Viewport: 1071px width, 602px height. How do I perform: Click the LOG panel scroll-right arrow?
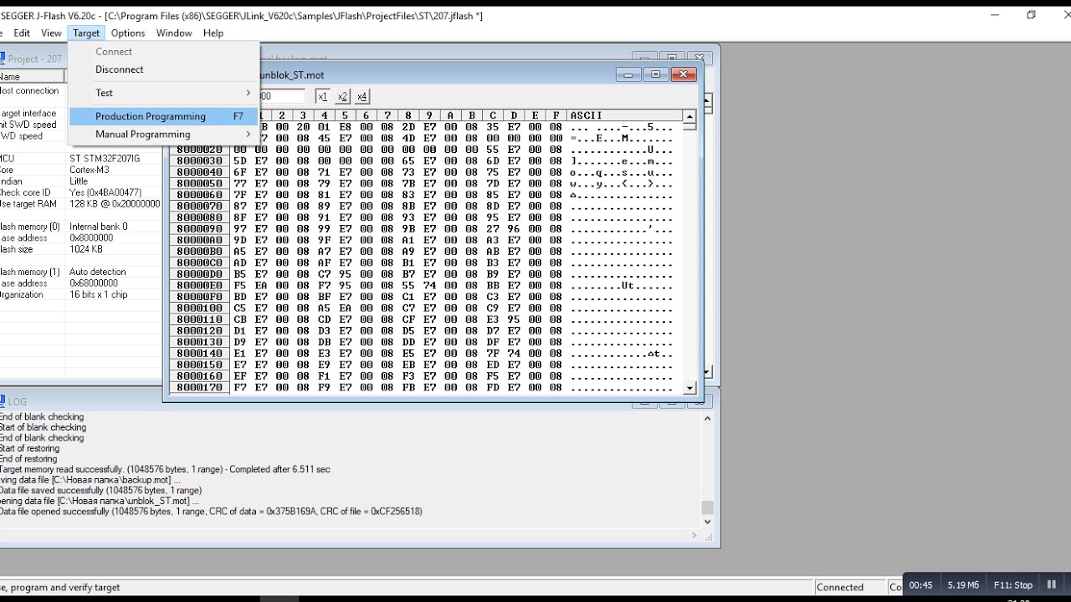coord(694,535)
